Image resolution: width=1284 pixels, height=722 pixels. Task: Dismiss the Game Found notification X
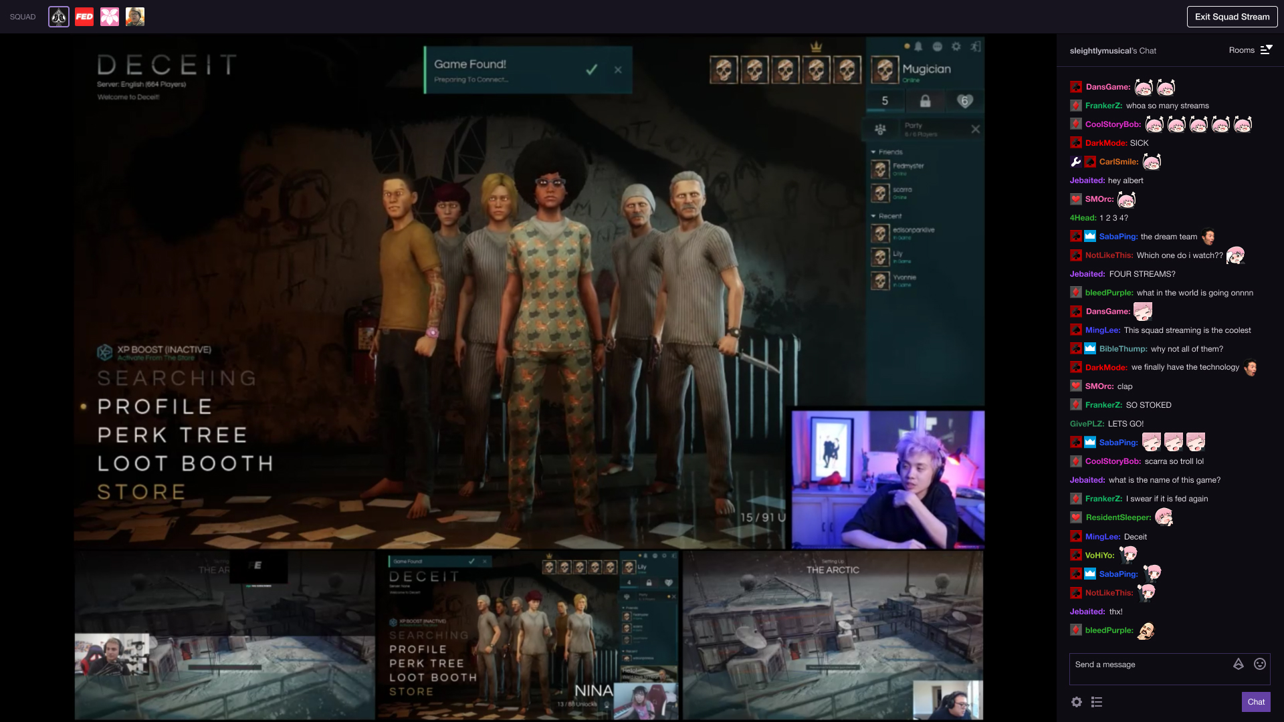[618, 70]
